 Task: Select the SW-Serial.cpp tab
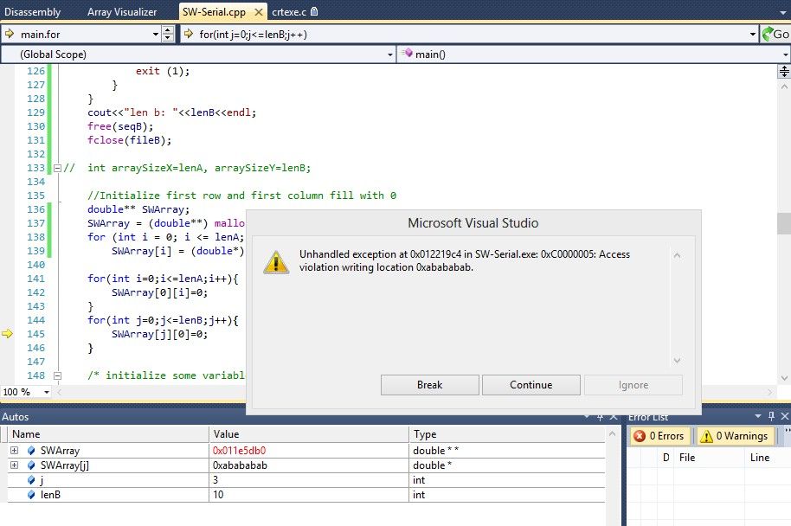[x=214, y=11]
